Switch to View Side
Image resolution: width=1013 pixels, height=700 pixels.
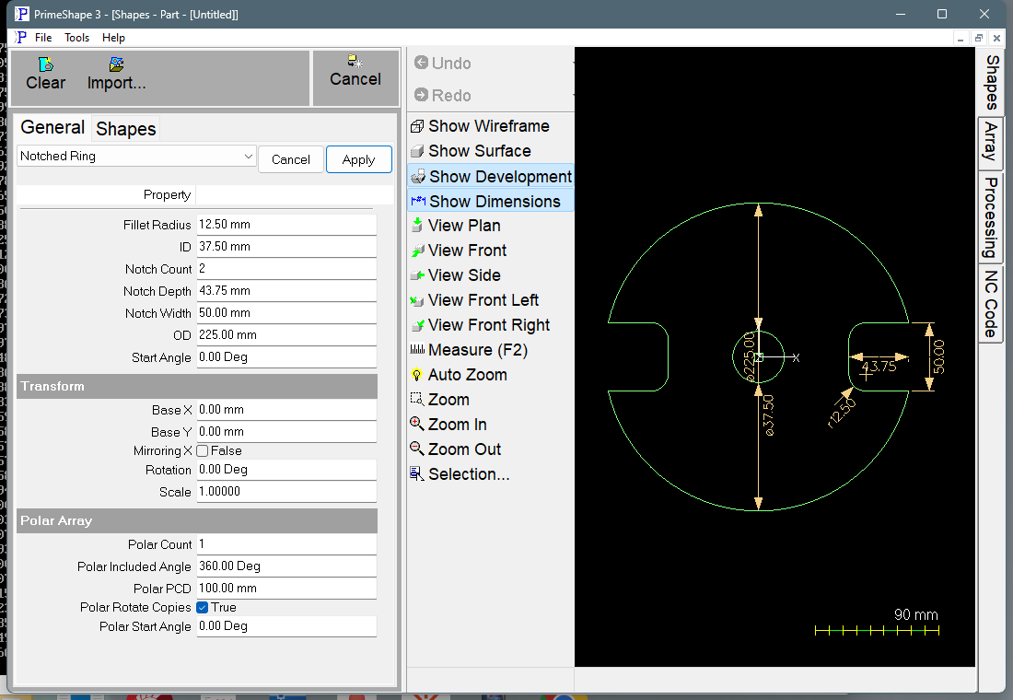[456, 275]
